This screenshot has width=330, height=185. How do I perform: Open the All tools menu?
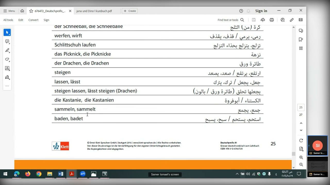8,20
